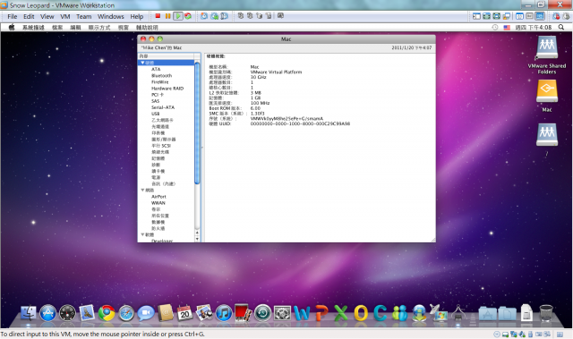
Task: Click the sidebar scroll down arrow
Action: 197,239
